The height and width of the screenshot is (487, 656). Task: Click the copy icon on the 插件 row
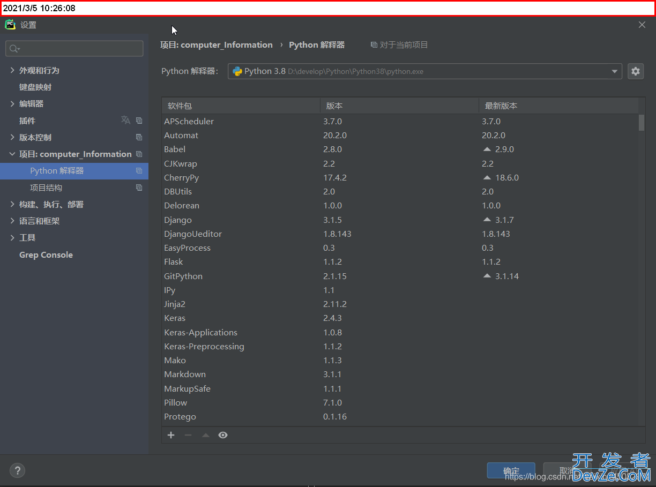point(139,121)
